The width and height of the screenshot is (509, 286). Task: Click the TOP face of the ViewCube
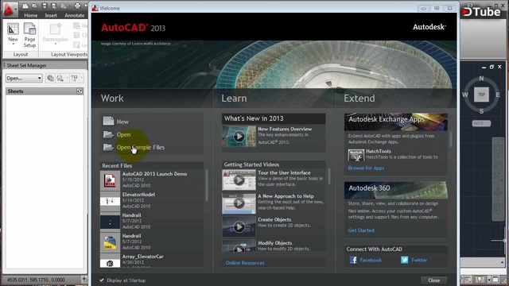(481, 95)
